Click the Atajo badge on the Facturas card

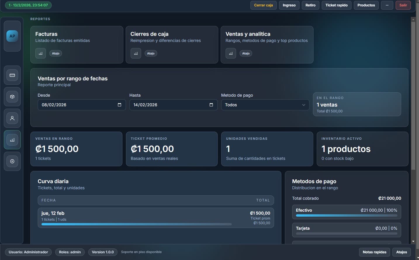click(x=55, y=53)
